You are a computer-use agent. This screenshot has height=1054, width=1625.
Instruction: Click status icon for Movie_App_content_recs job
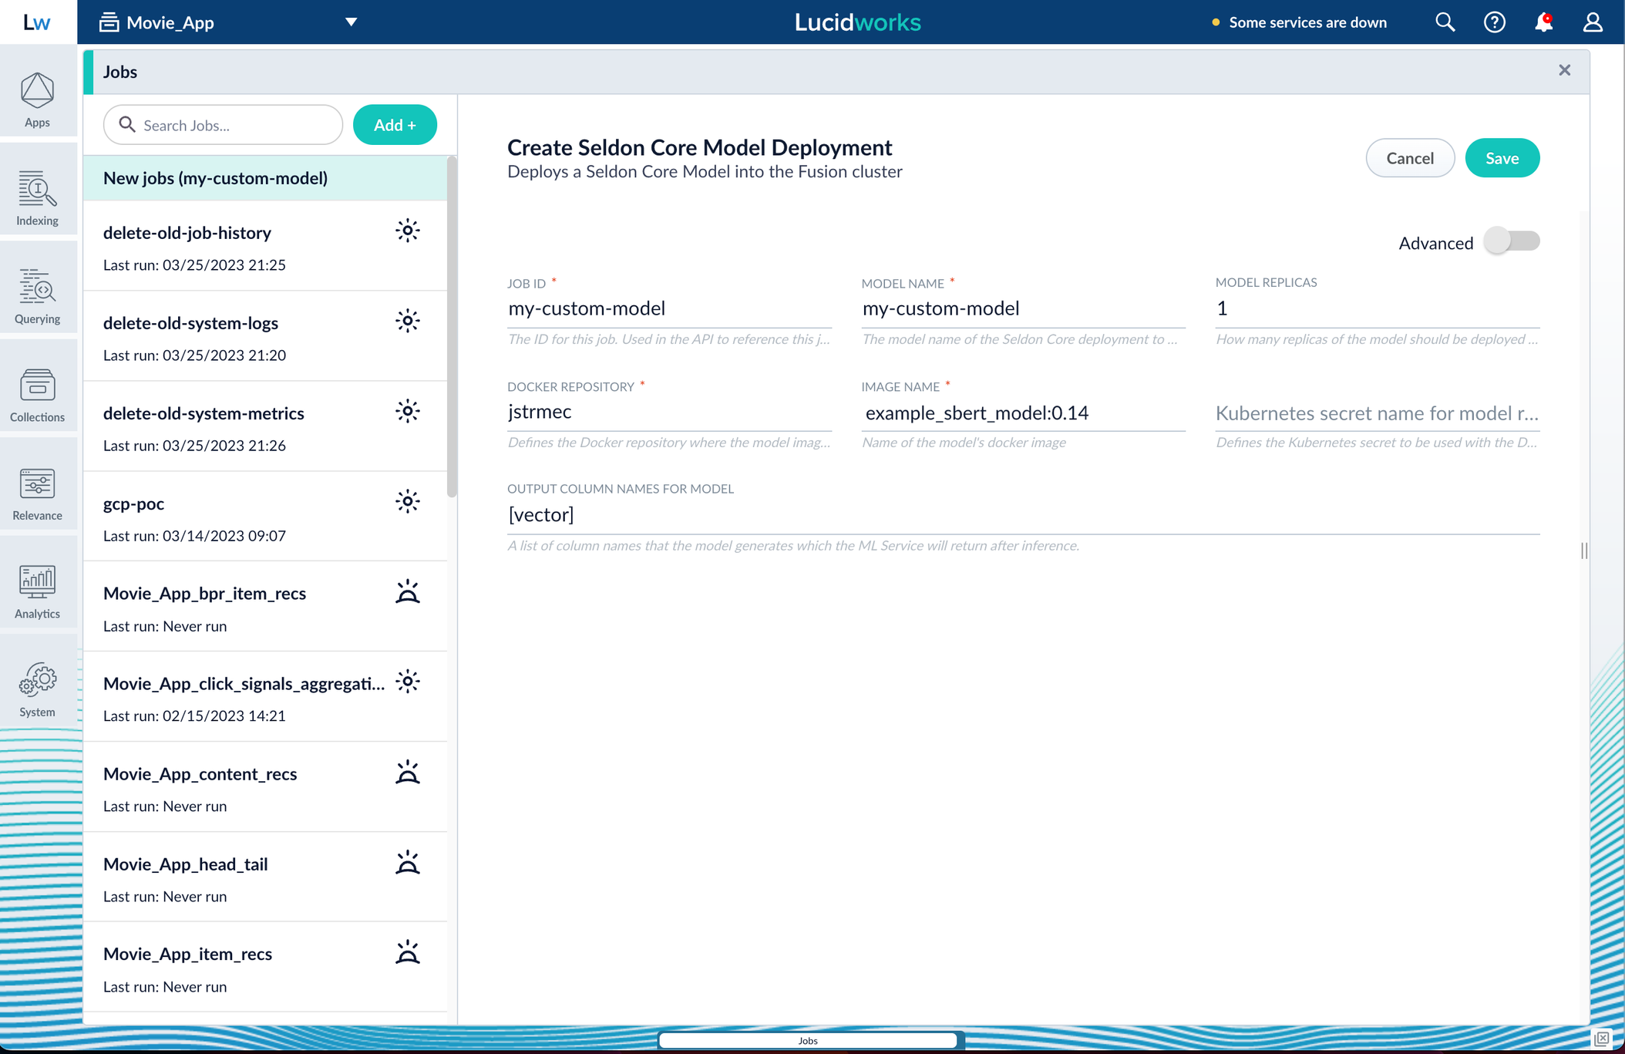pyautogui.click(x=407, y=773)
